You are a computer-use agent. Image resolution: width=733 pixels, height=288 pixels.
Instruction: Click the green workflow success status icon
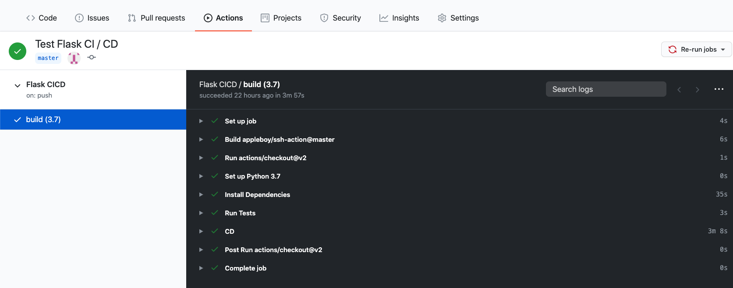tap(18, 51)
